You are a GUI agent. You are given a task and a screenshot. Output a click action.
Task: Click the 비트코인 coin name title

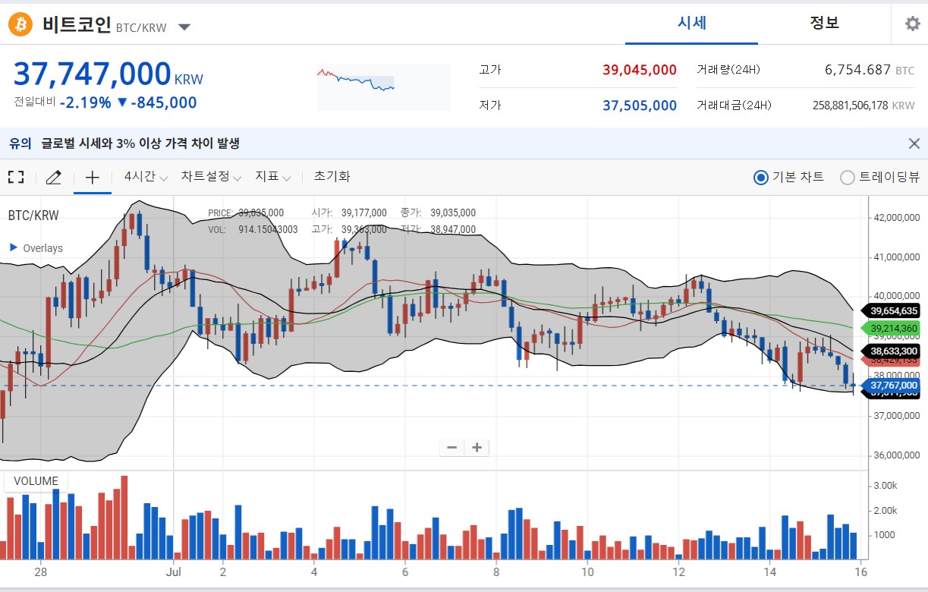coord(77,24)
